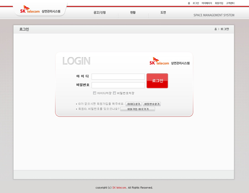Click the 로그인 page title
249x193 pixels.
click(24, 29)
